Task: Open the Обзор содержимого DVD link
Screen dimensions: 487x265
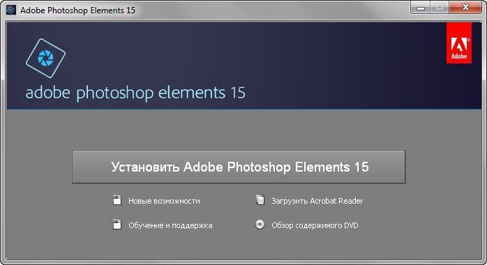Action: [315, 225]
